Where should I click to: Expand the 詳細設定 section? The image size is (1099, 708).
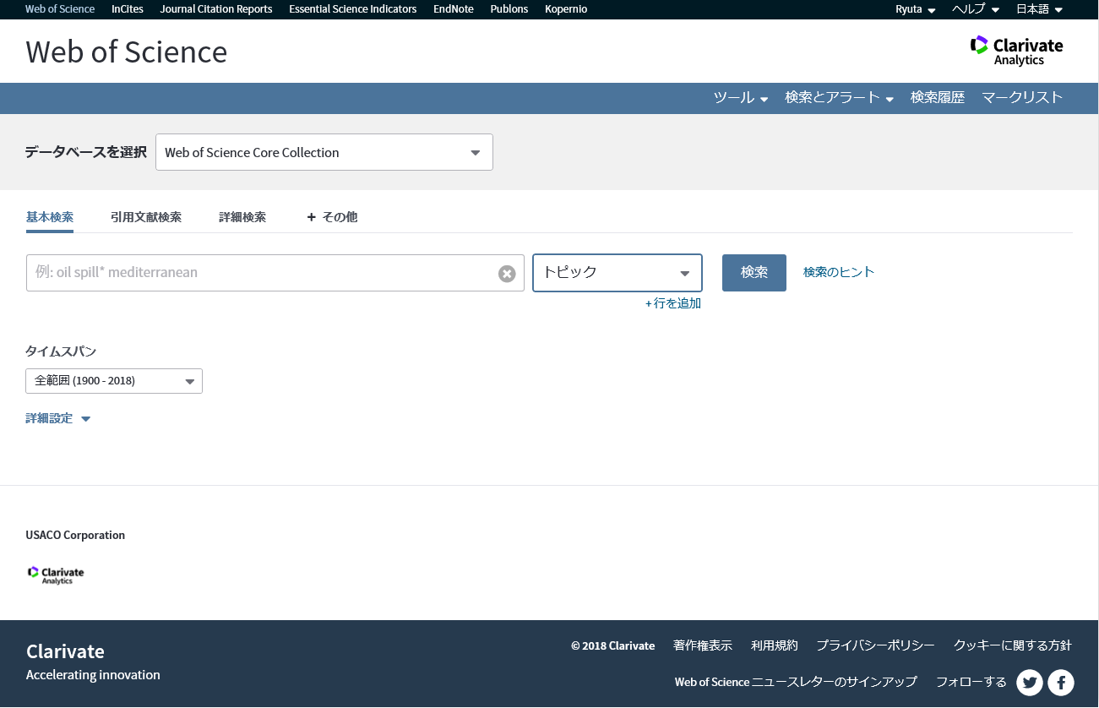[57, 418]
